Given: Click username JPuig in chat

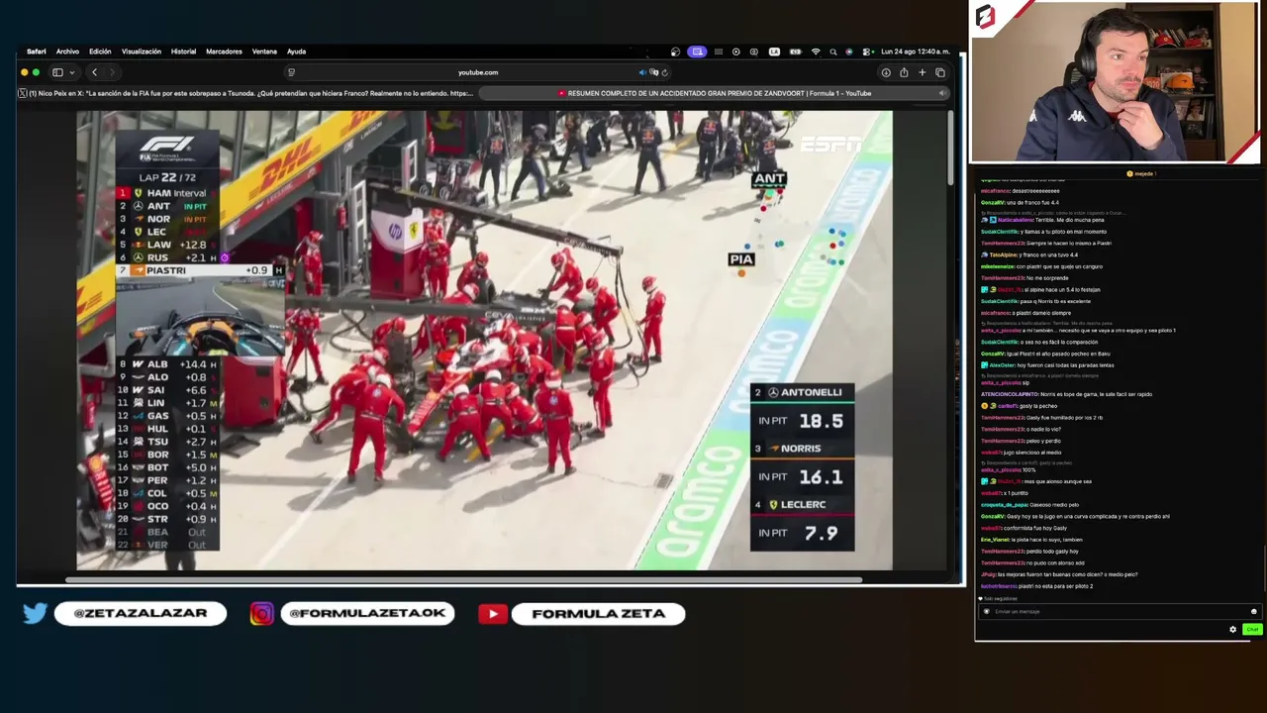Looking at the screenshot, I should coord(988,574).
